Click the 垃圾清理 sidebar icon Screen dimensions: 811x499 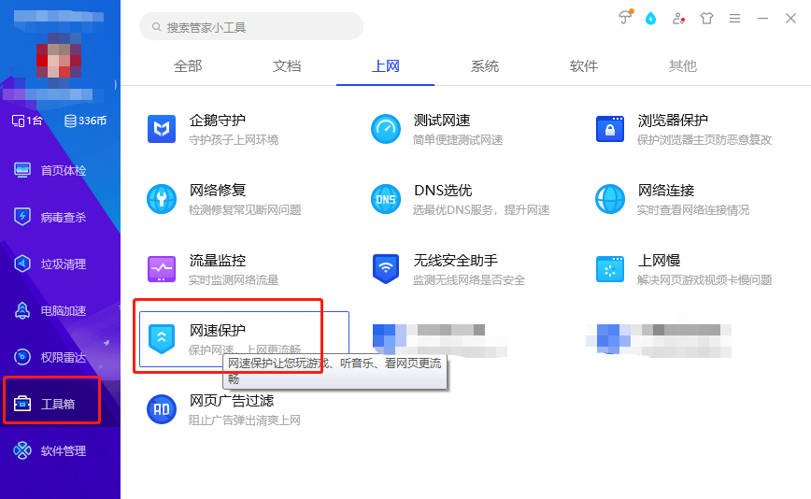[22, 264]
